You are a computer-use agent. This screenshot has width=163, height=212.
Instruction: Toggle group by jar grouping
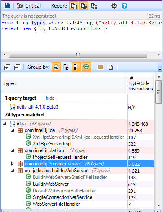click(x=56, y=67)
